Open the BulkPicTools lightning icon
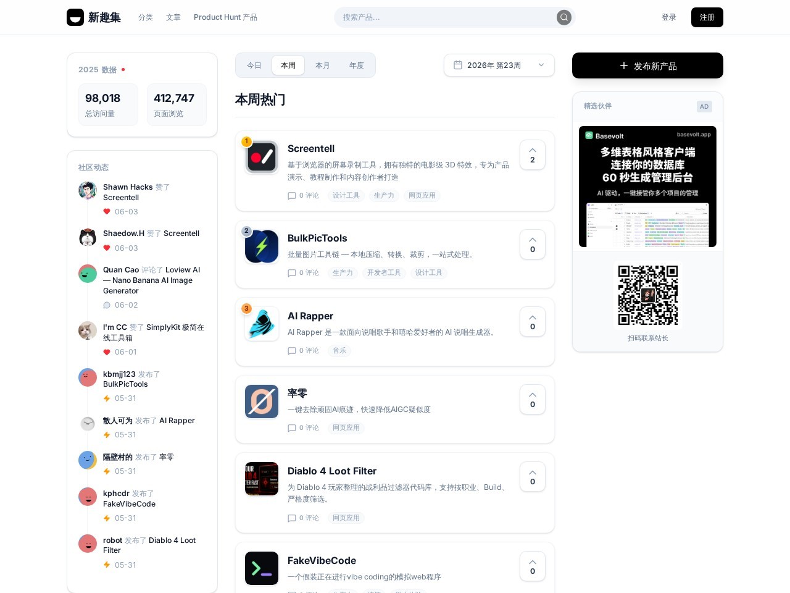Image resolution: width=790 pixels, height=593 pixels. [x=262, y=246]
